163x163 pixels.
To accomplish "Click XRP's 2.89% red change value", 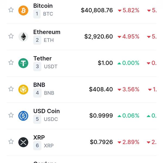I will (x=131, y=142).
